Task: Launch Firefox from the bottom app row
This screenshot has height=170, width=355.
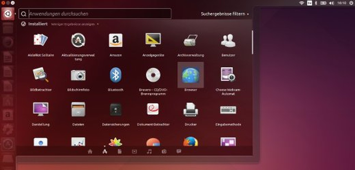Action: point(191,142)
